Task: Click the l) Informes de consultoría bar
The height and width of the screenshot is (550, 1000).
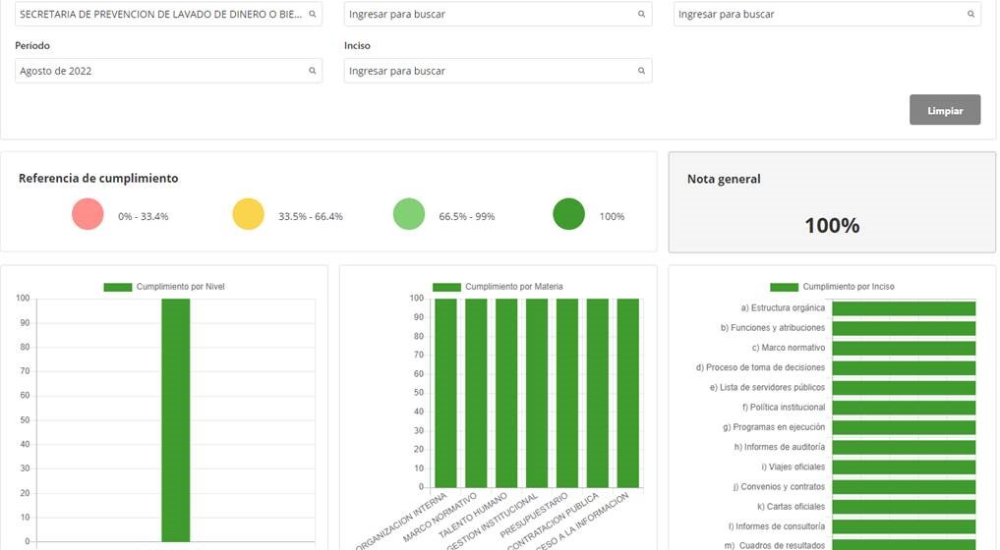Action: tap(904, 526)
